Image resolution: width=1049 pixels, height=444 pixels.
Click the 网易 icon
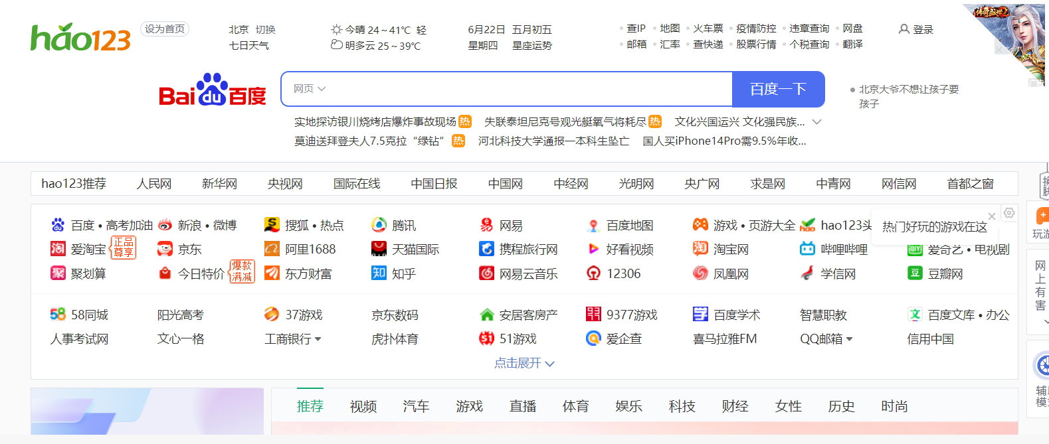(x=486, y=225)
